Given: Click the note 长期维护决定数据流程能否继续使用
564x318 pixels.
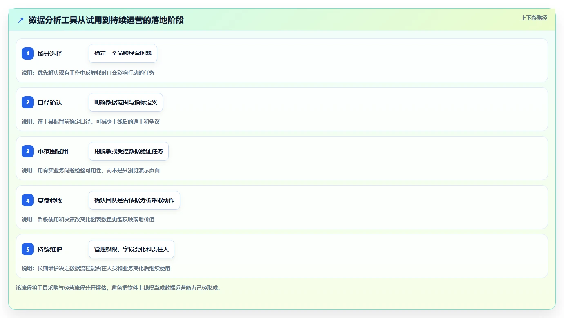Looking at the screenshot, I should coord(96,268).
